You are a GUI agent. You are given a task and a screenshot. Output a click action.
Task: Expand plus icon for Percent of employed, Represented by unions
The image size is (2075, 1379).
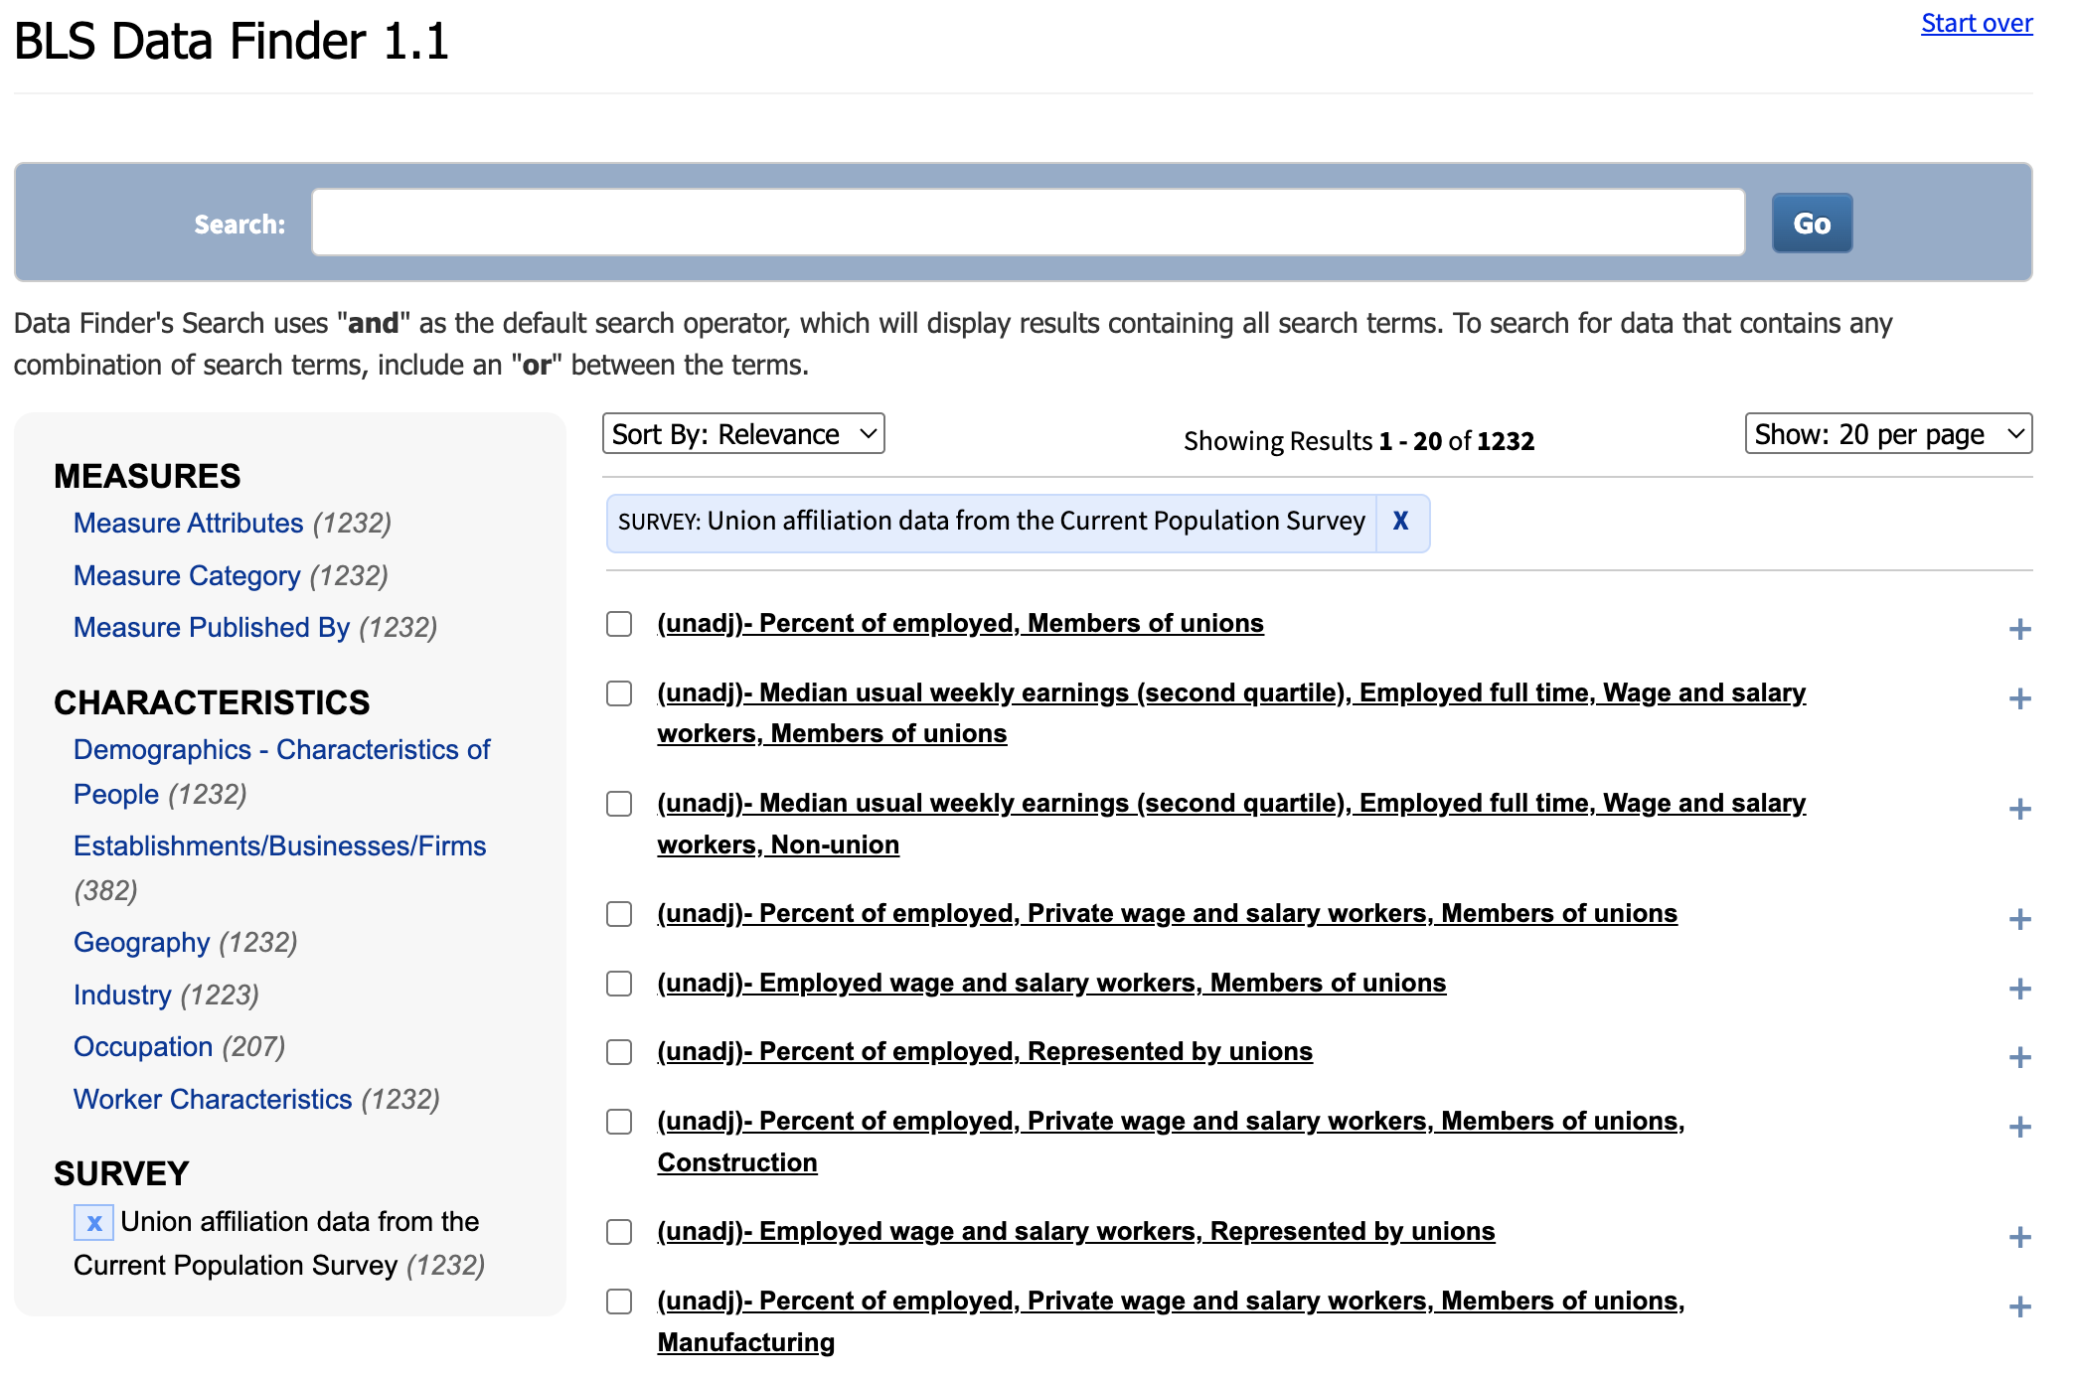click(x=2018, y=1057)
